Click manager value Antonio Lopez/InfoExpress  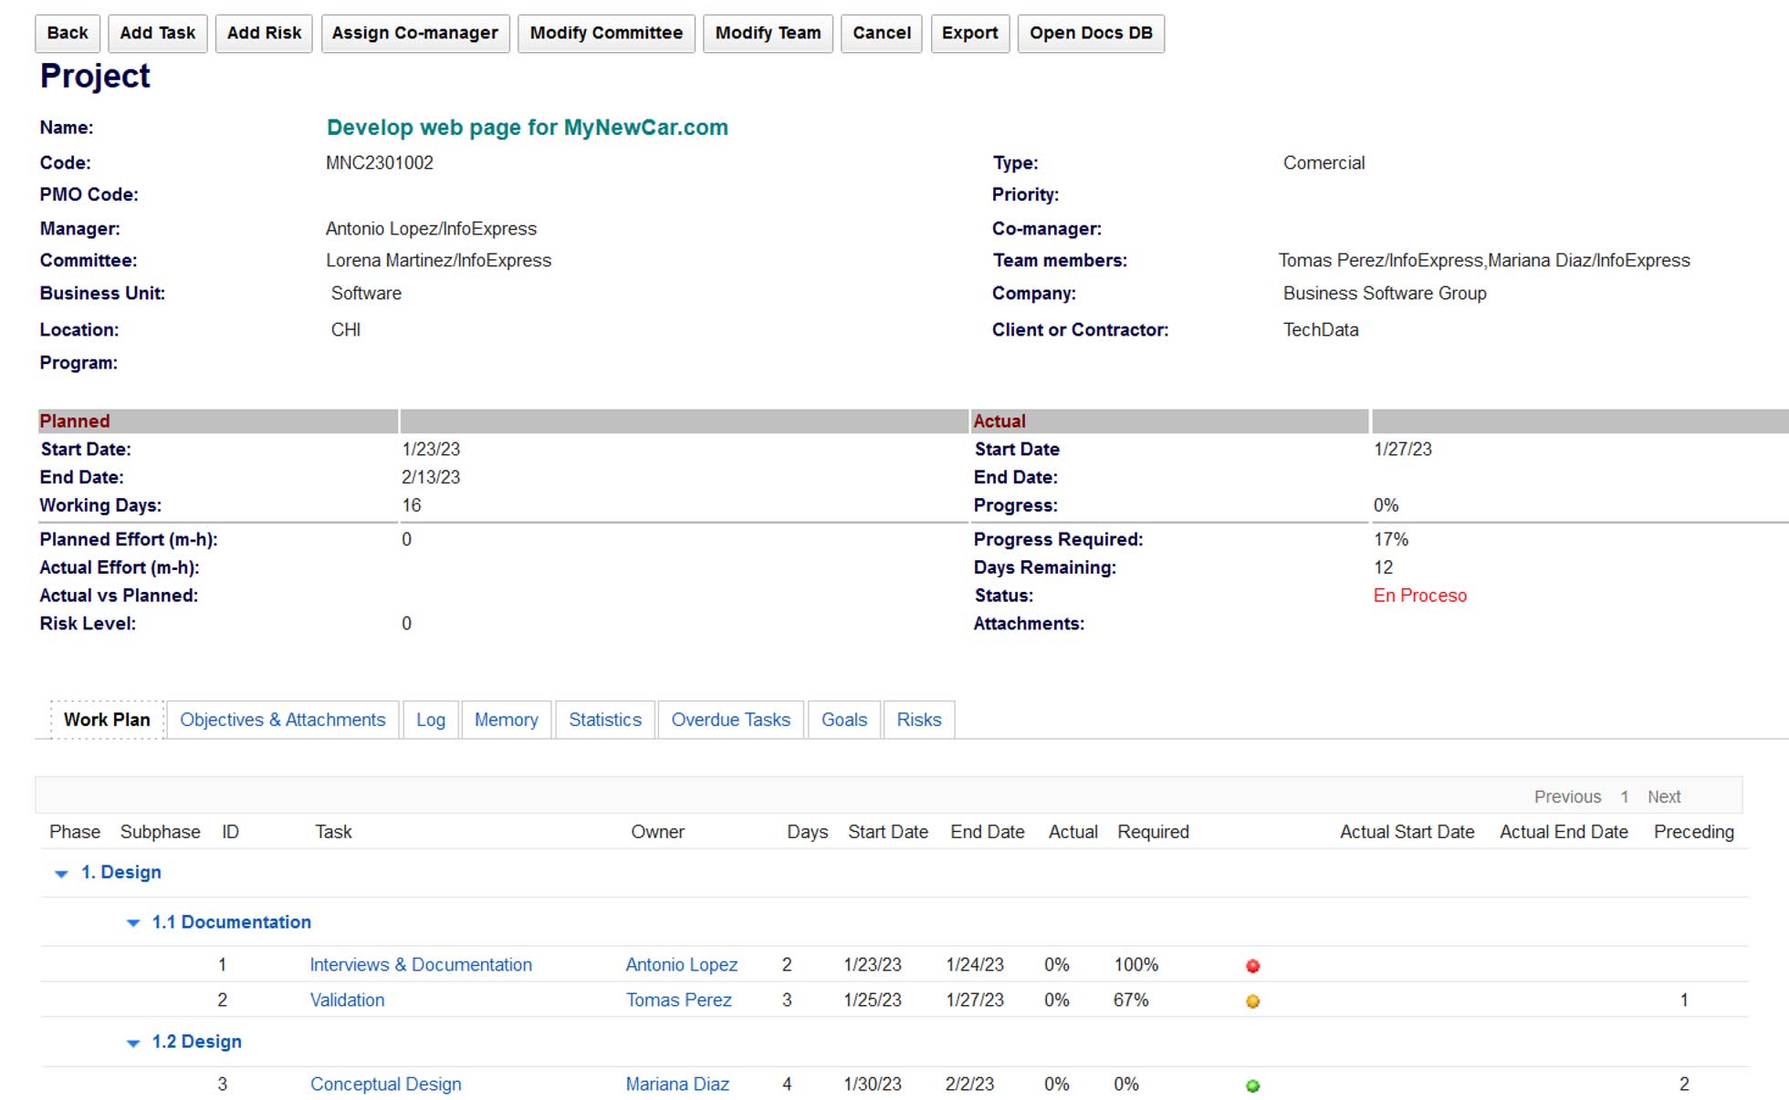(432, 229)
